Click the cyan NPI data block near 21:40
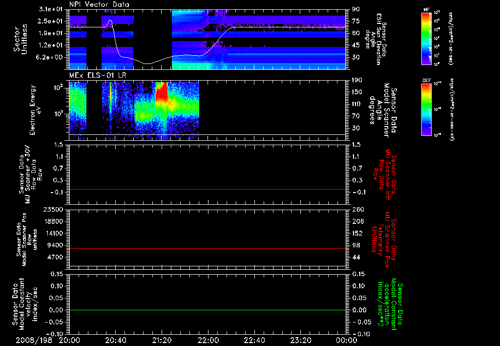 [189, 65]
